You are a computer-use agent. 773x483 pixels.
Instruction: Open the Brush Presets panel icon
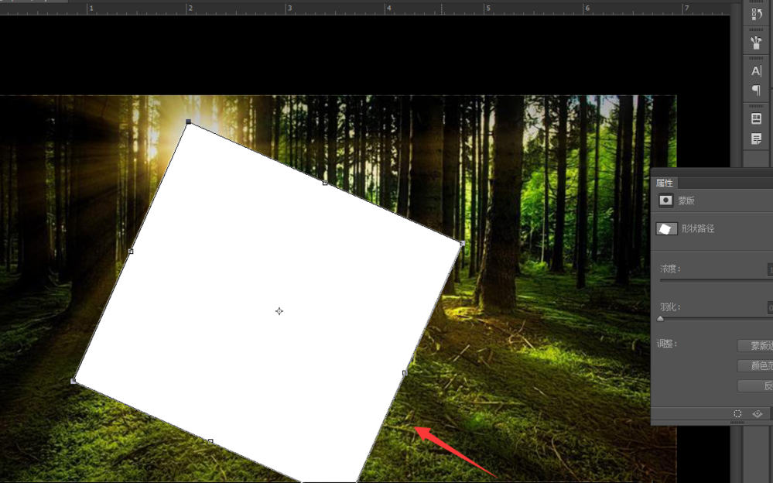(x=756, y=43)
